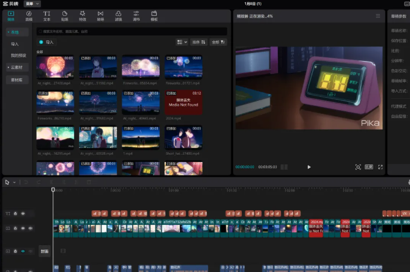Focus the media search field

tap(132, 31)
